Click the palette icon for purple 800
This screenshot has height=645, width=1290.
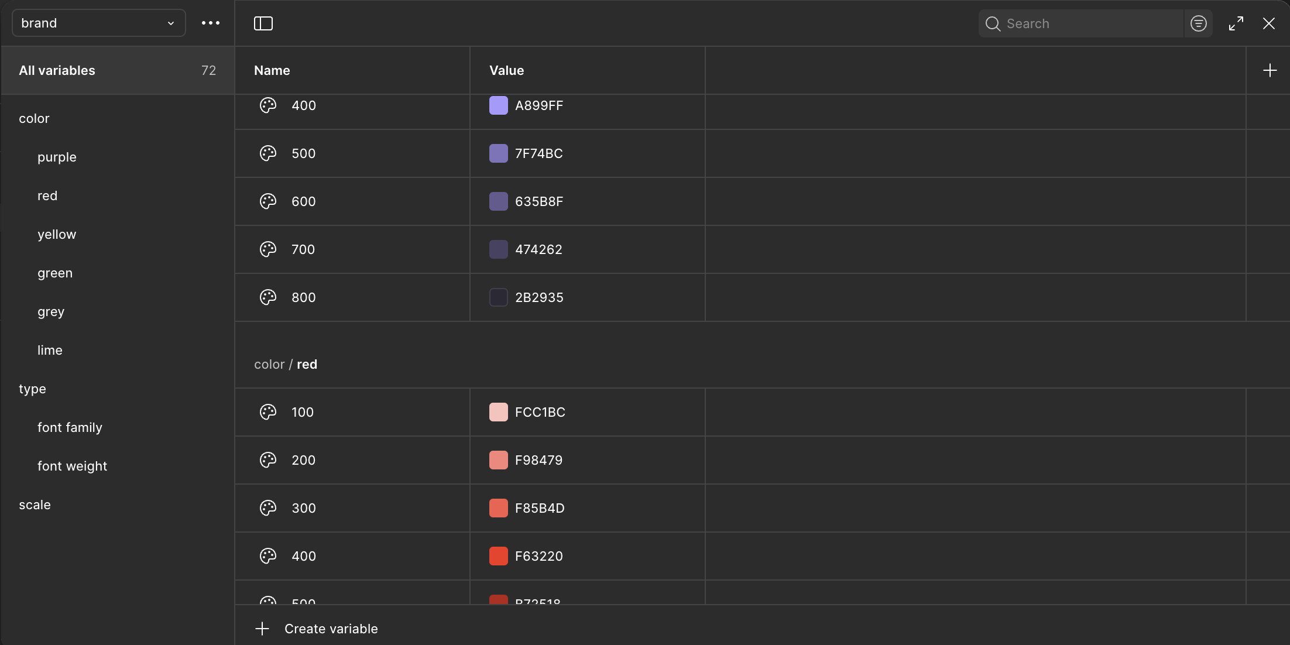tap(268, 297)
